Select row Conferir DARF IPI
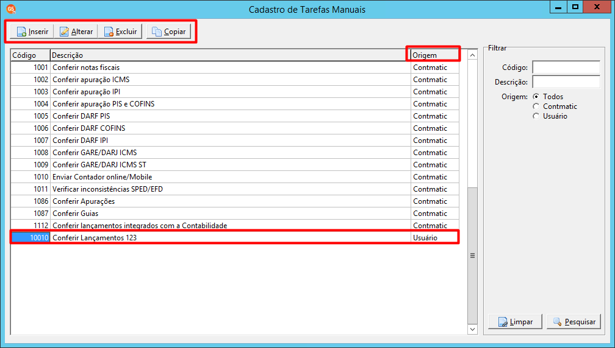Screen dimensions: 615x348 click(x=235, y=141)
